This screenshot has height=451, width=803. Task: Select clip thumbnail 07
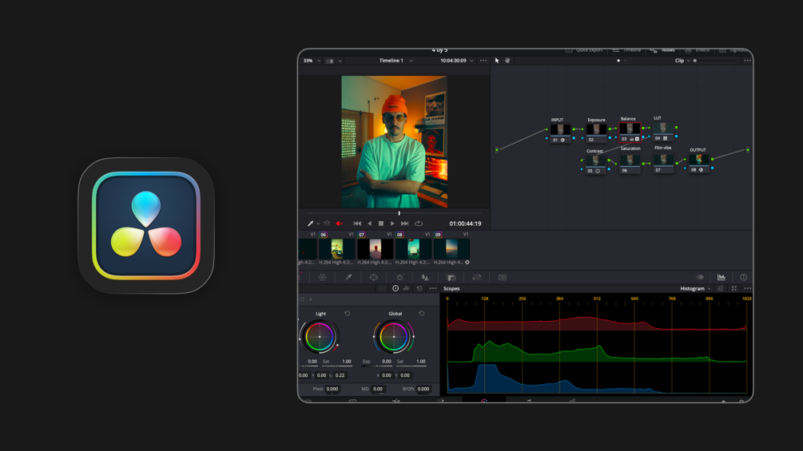[376, 249]
